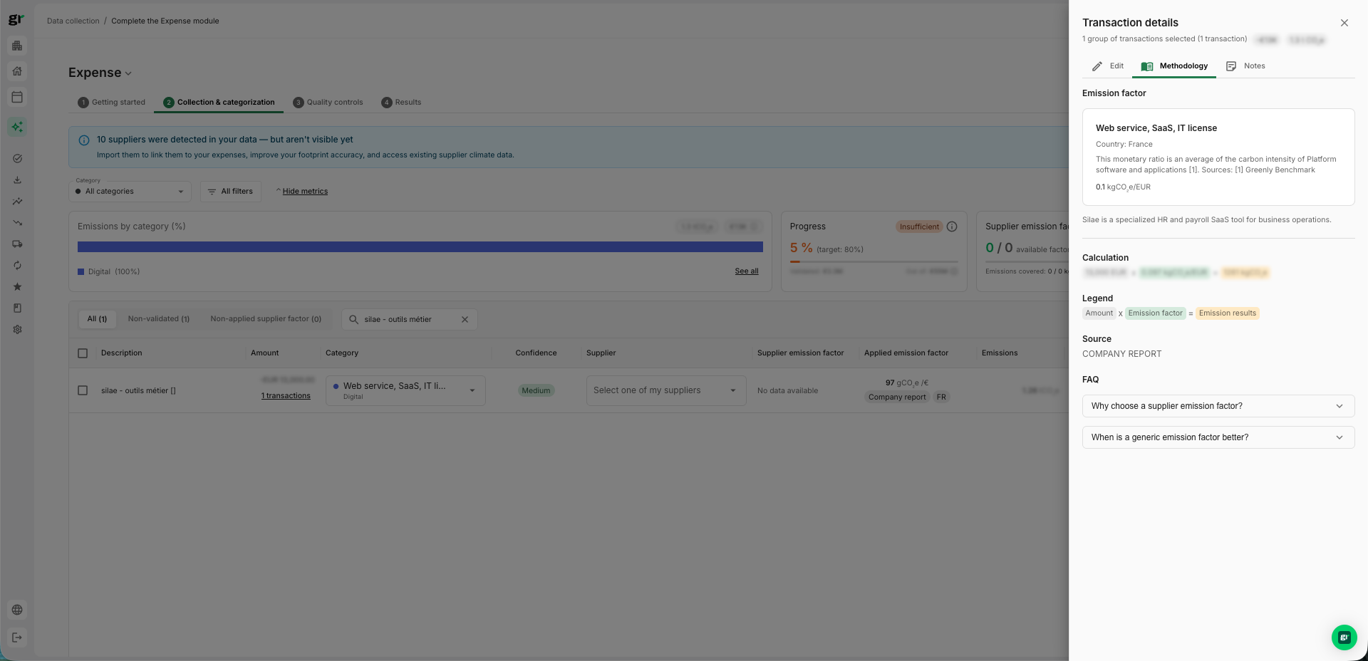Select the sparkle icon in the sidebar
This screenshot has width=1368, height=661.
click(x=17, y=127)
